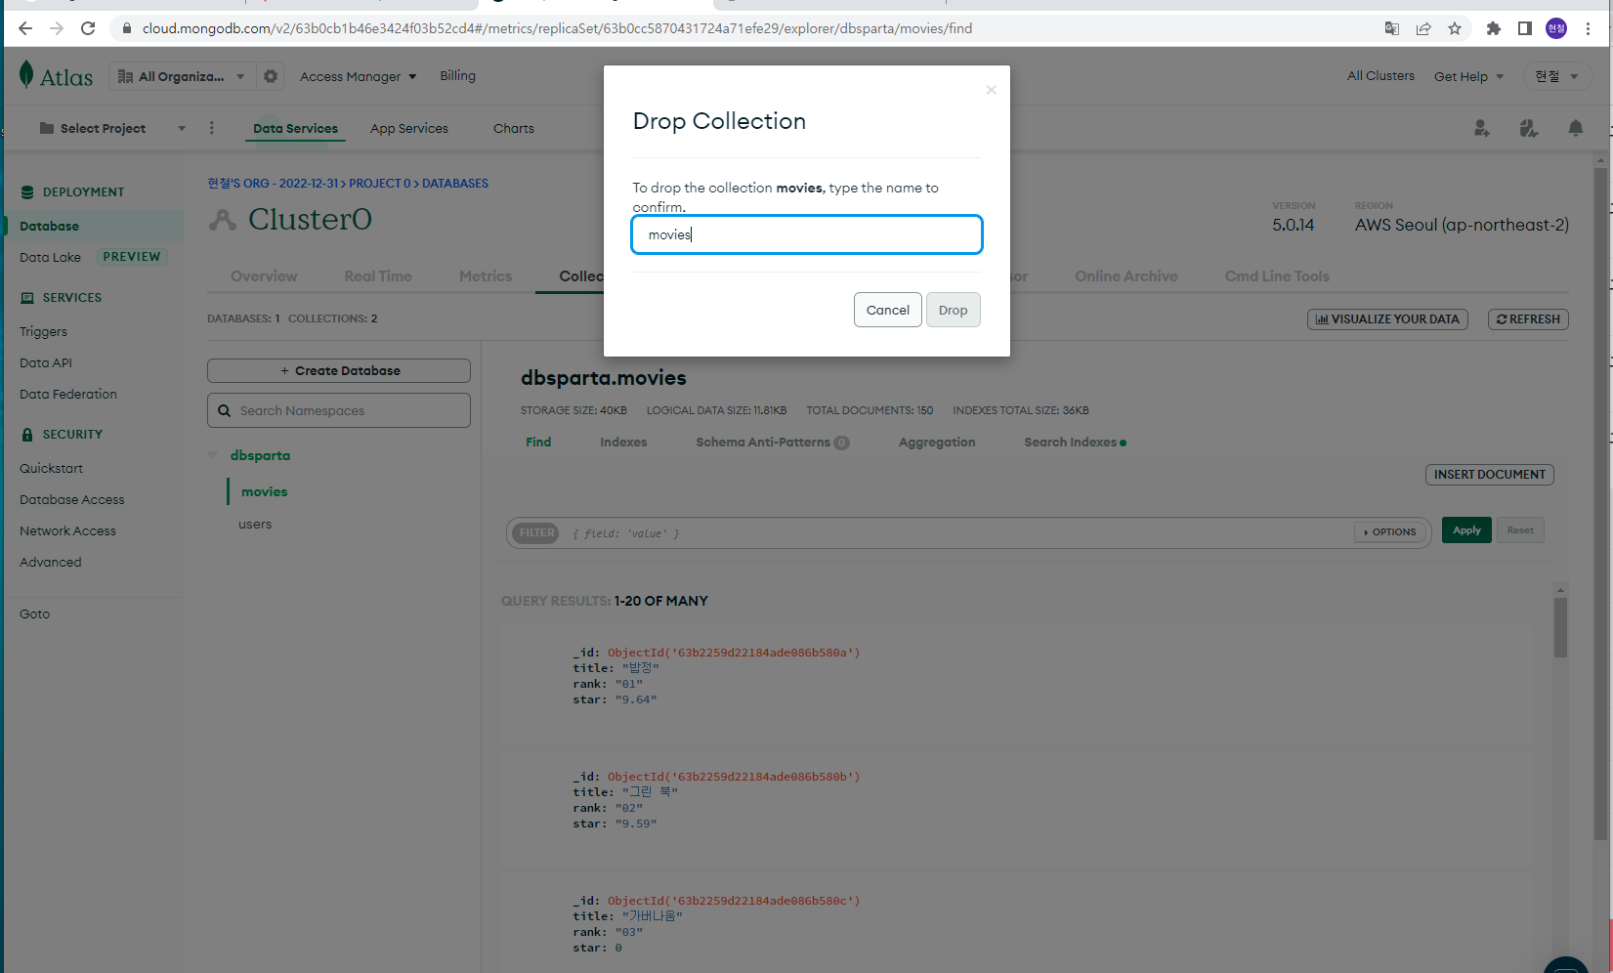
Task: Refresh the collections with Refresh button
Action: [x=1528, y=319]
